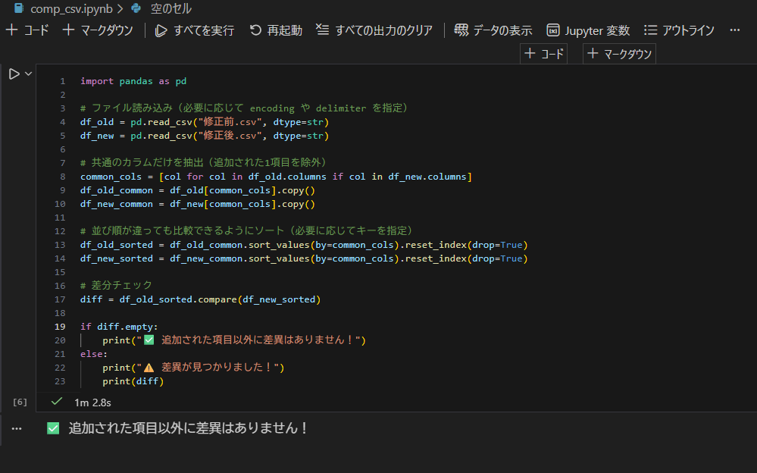
Task: Restart the kernel with 再起動
Action: [276, 30]
